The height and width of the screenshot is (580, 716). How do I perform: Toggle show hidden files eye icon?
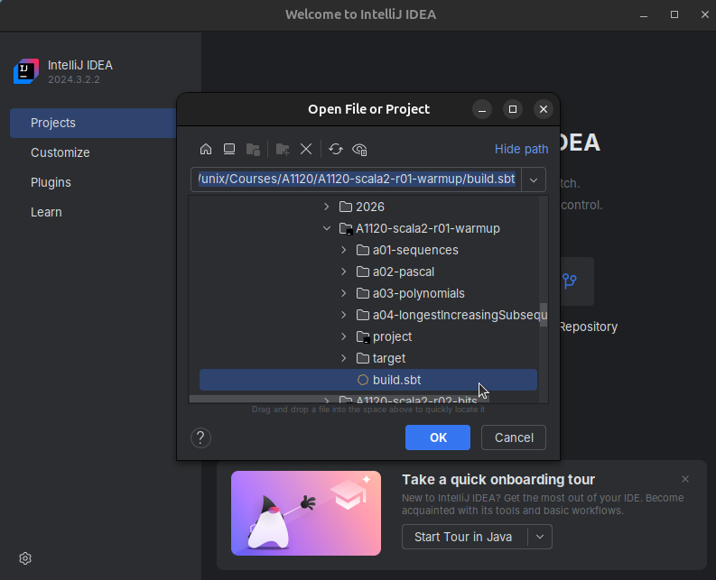pos(359,149)
